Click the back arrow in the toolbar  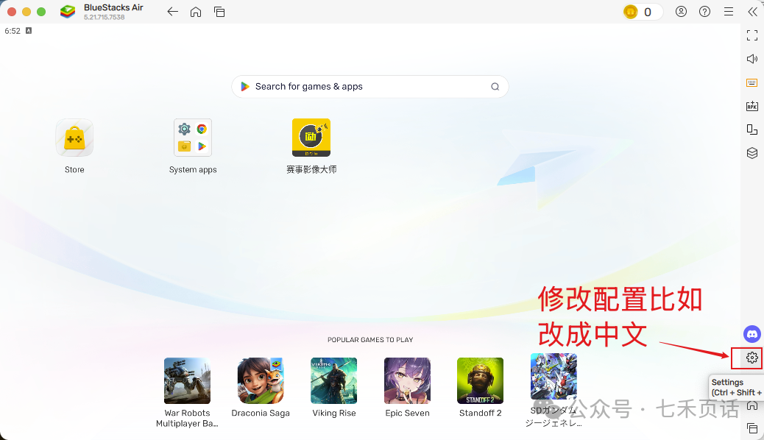[172, 12]
